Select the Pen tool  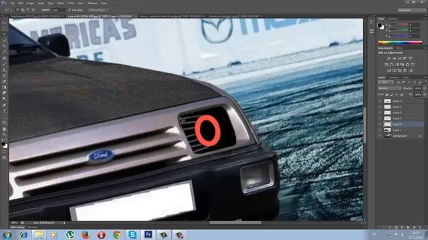(4, 105)
